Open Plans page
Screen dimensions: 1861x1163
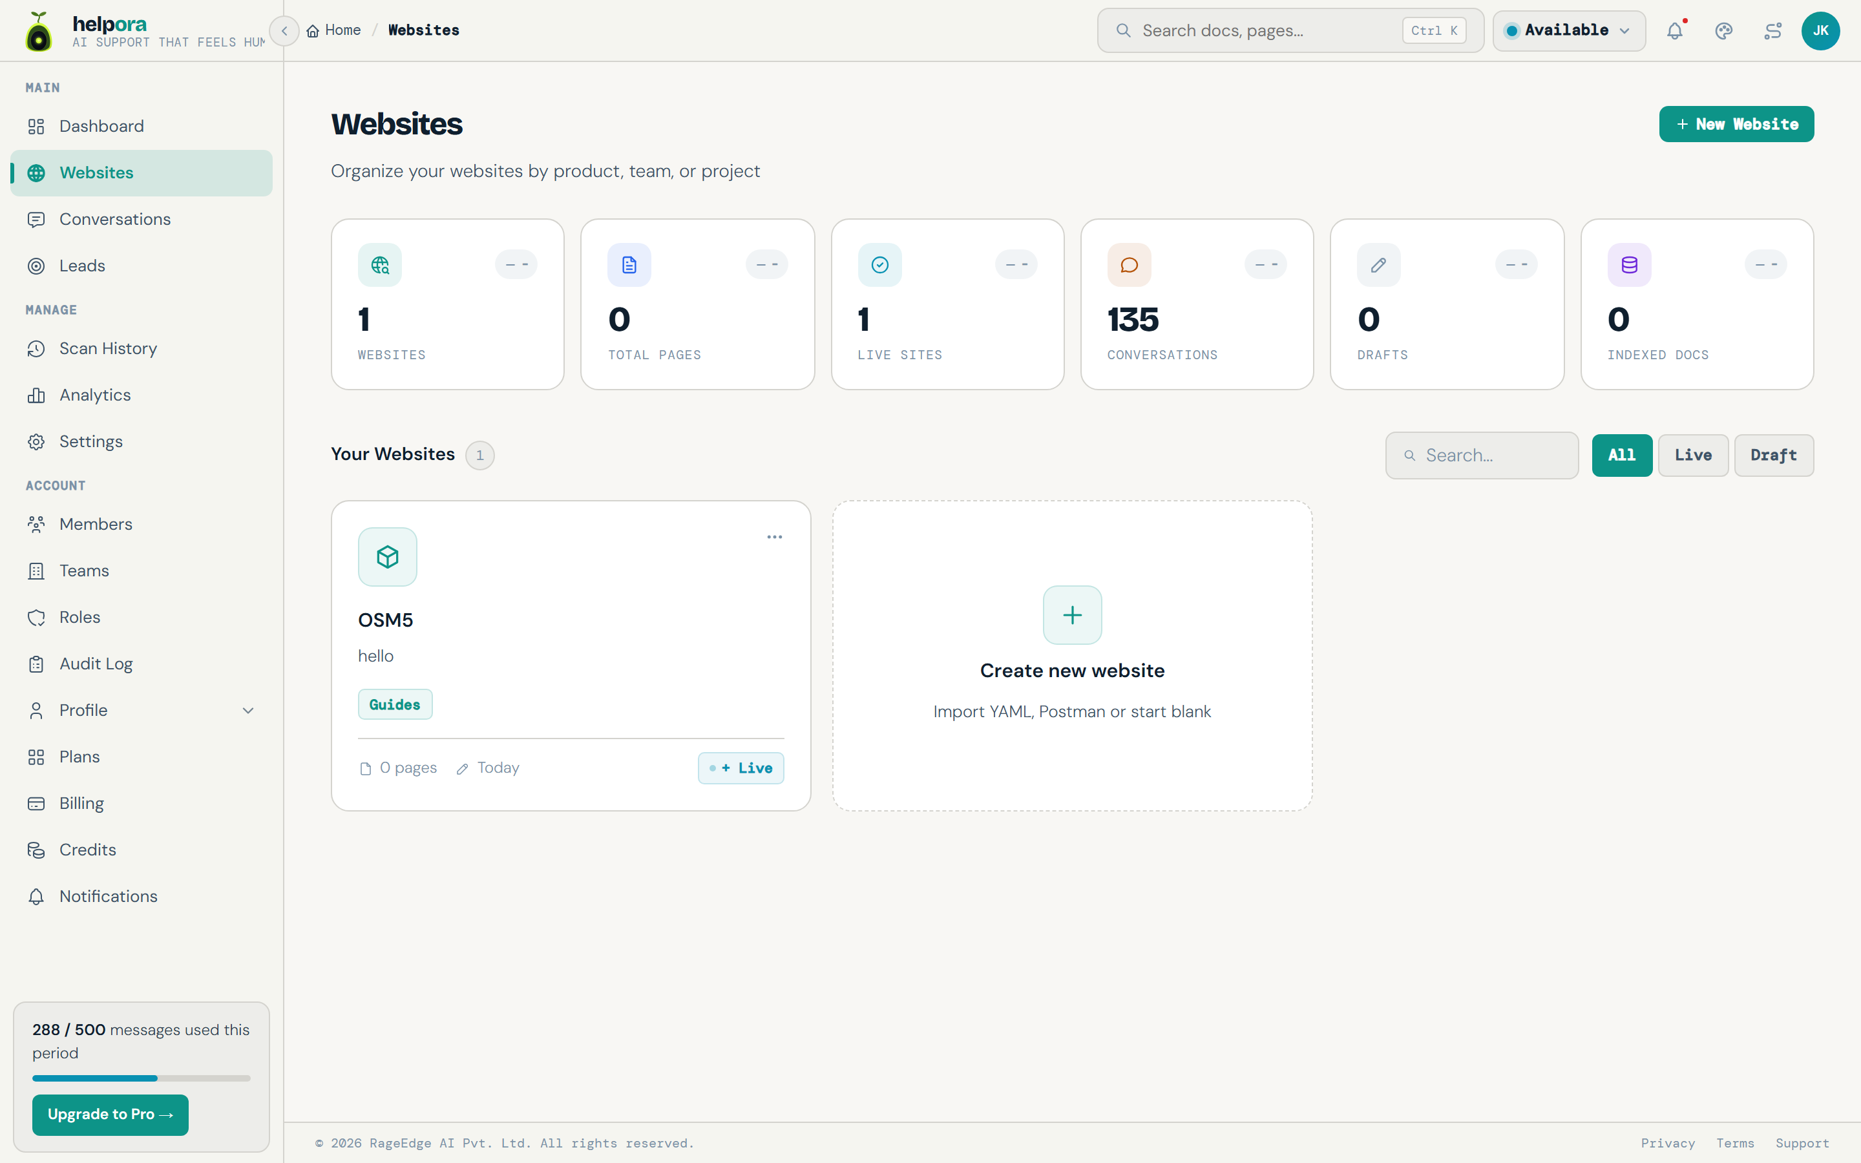142,757
